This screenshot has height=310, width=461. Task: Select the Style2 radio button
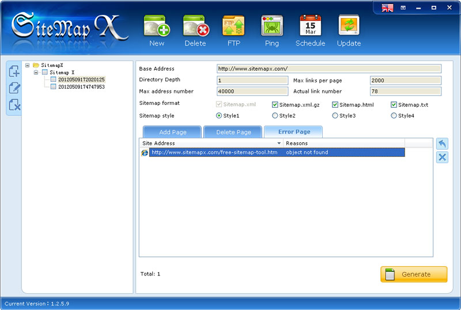275,116
